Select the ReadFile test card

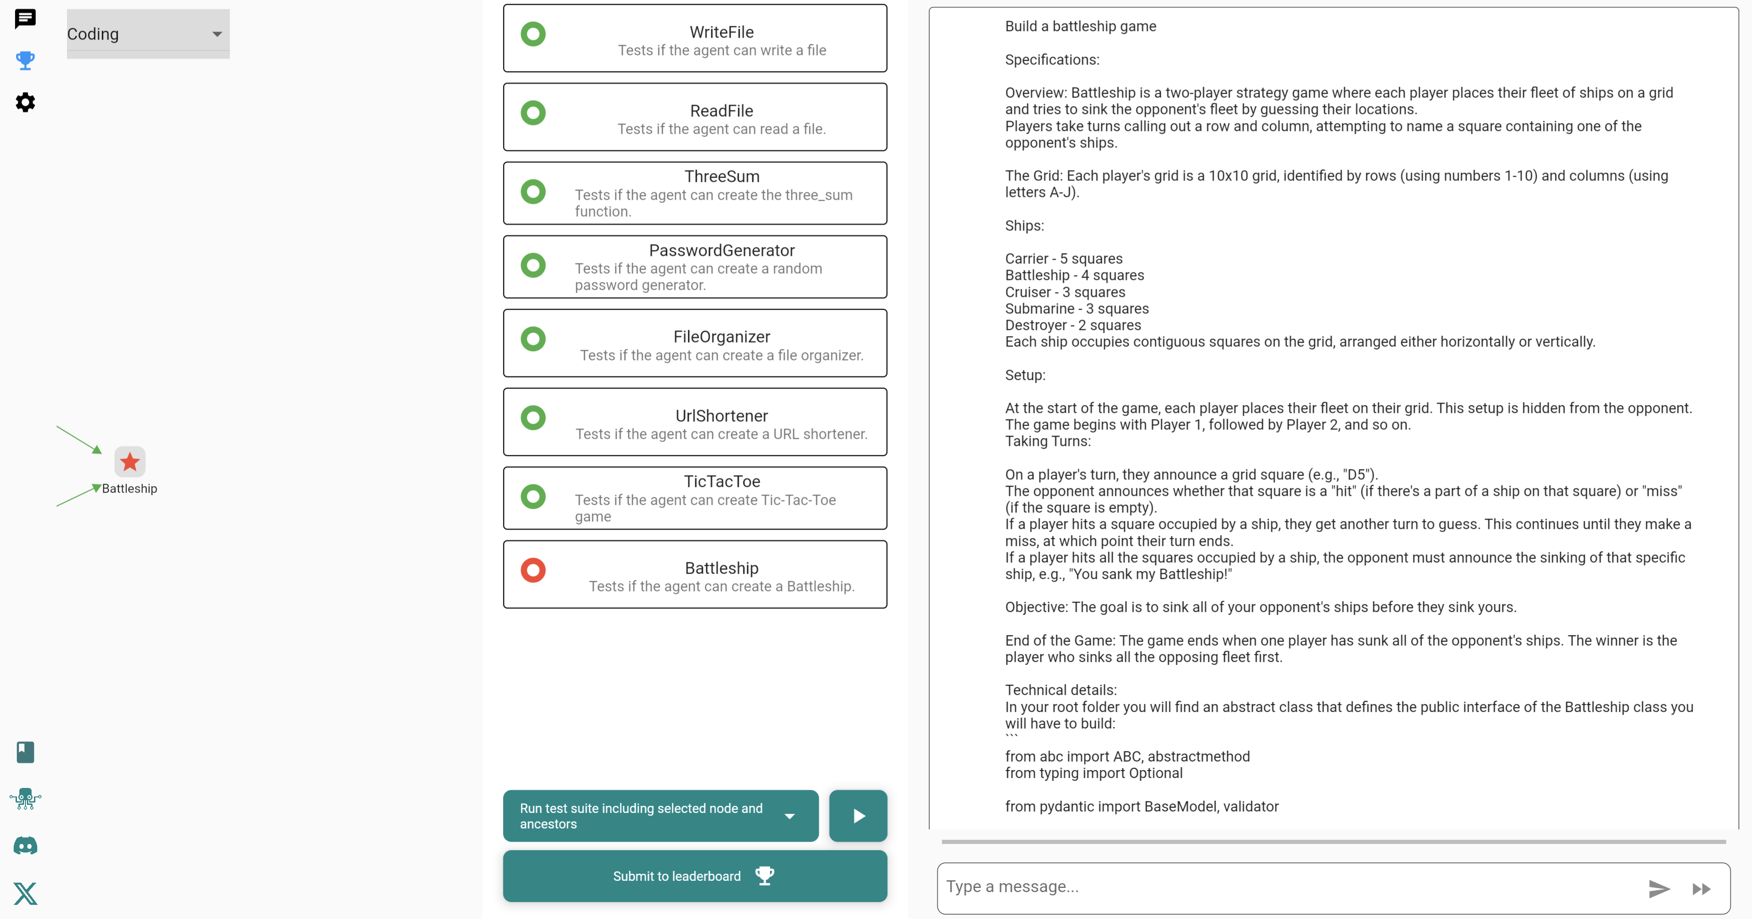[695, 117]
